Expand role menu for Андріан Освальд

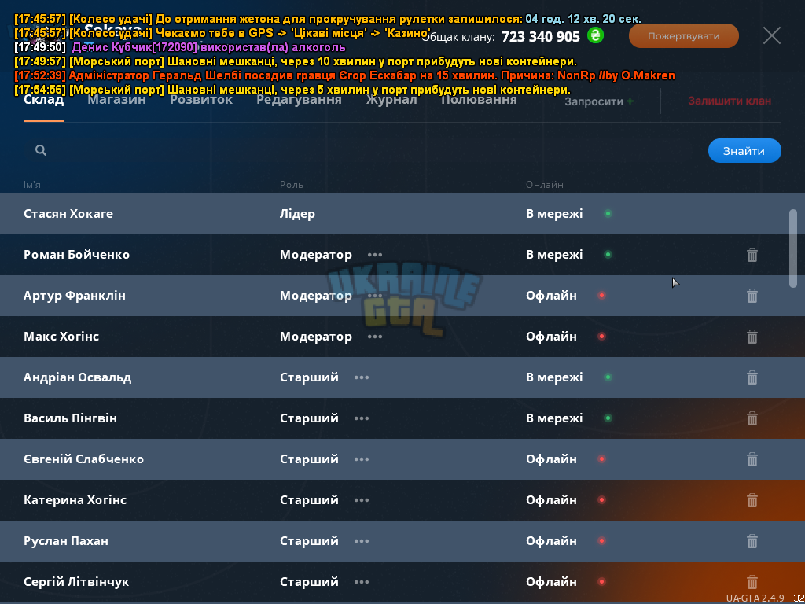[x=362, y=377]
